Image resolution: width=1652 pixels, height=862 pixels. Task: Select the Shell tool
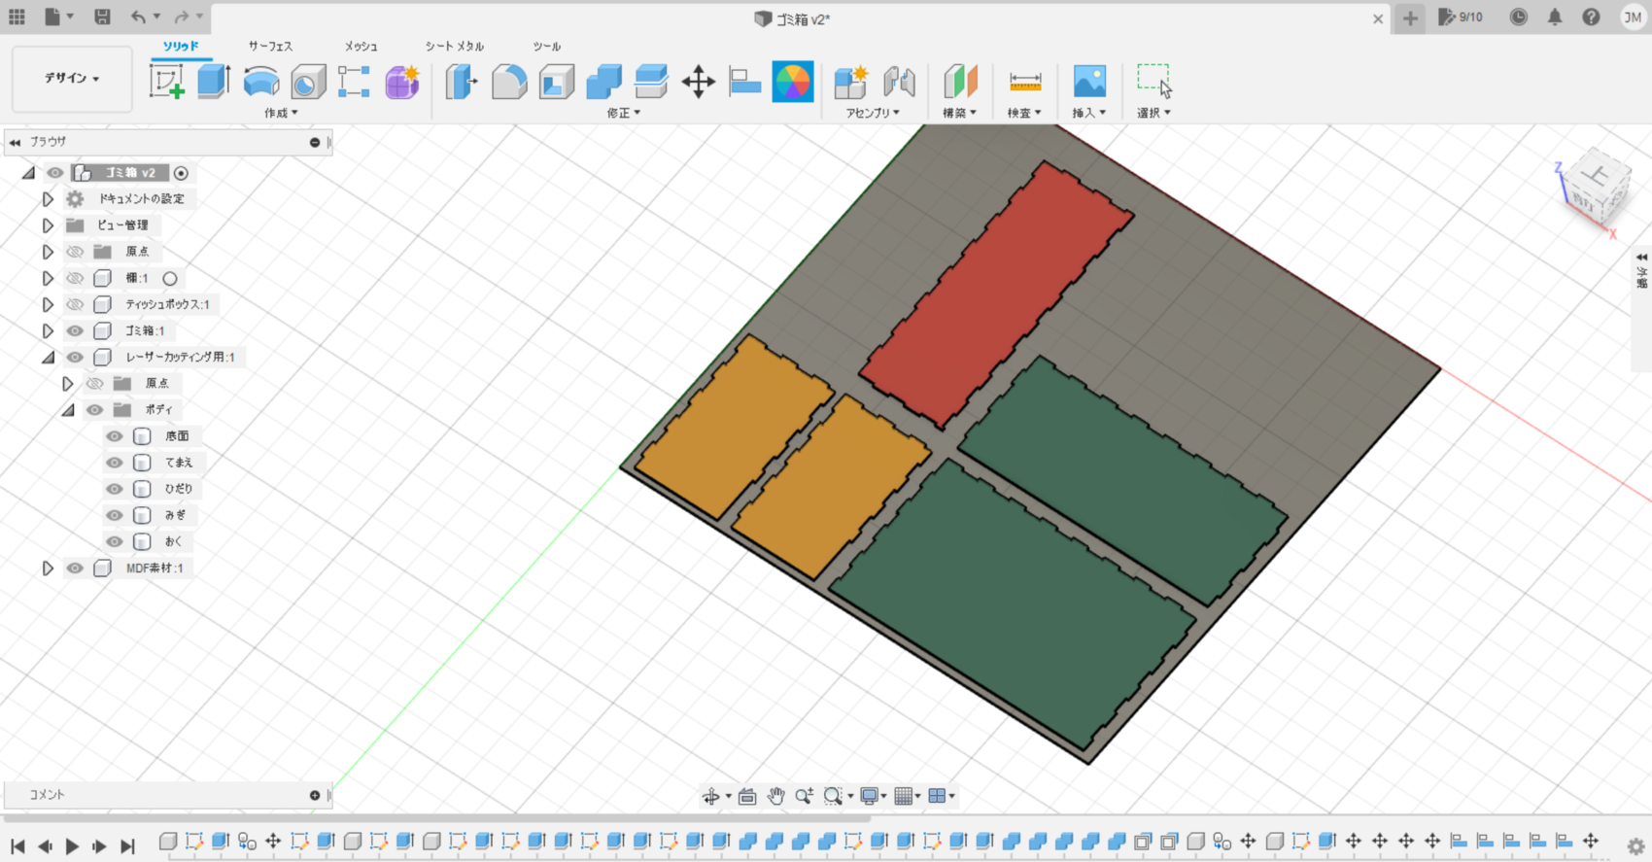(557, 82)
